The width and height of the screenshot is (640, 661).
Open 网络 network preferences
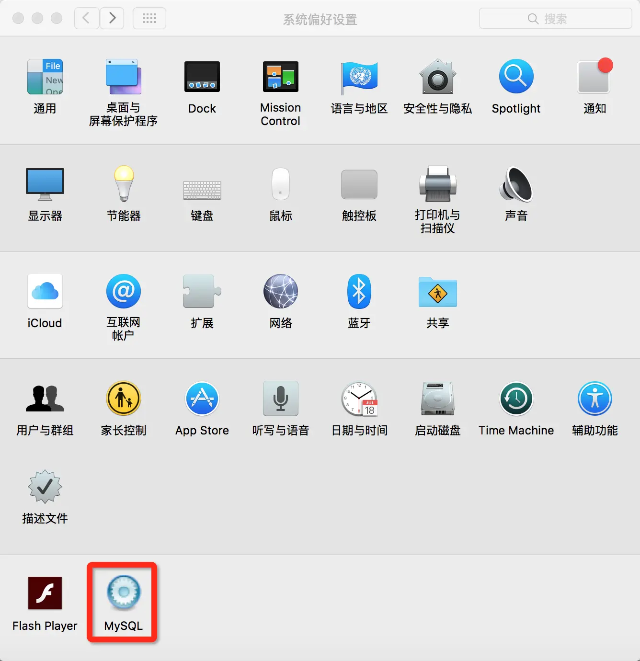[280, 291]
